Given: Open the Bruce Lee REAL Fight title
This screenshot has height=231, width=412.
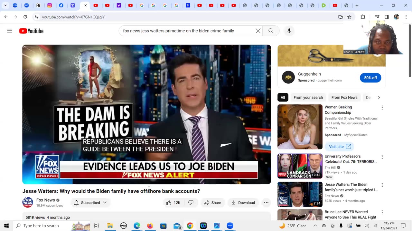Looking at the screenshot, I should [351, 215].
